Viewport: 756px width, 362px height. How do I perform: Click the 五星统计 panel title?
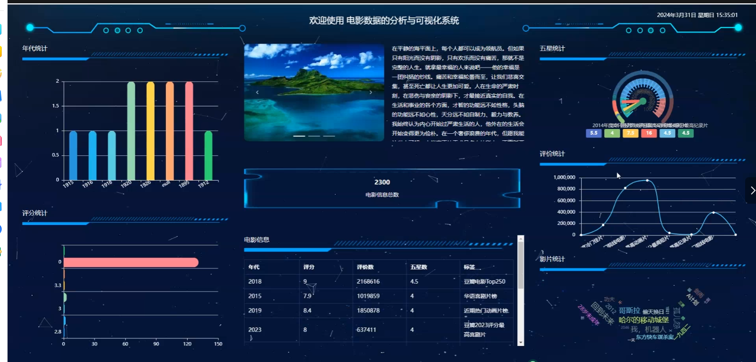[x=552, y=48]
